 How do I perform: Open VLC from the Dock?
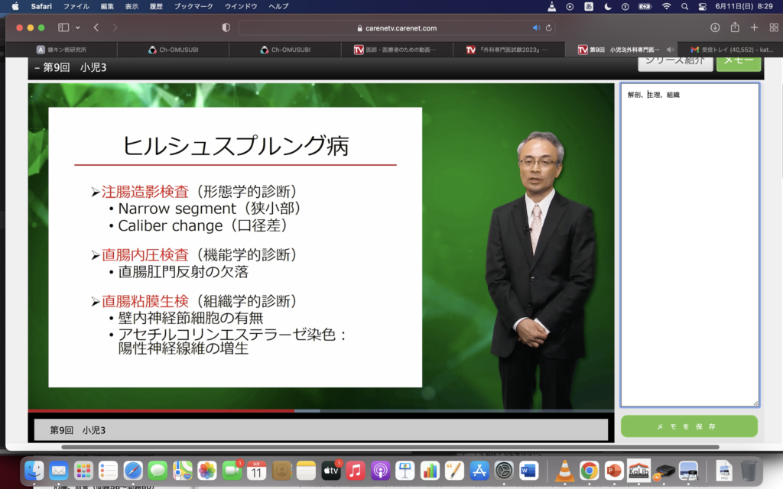[x=564, y=471]
